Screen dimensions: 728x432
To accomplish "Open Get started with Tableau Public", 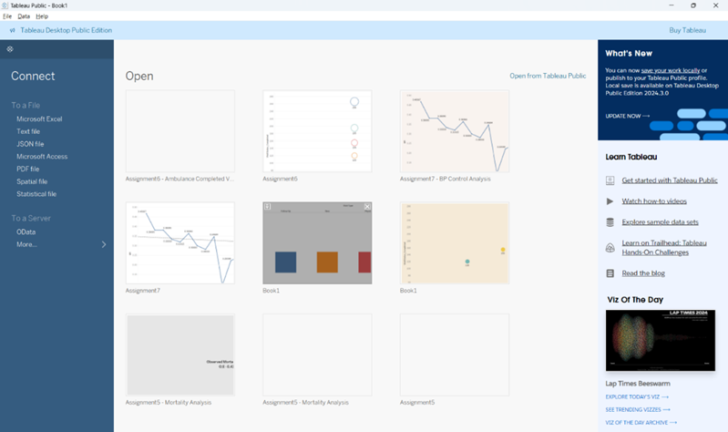I will click(x=670, y=180).
